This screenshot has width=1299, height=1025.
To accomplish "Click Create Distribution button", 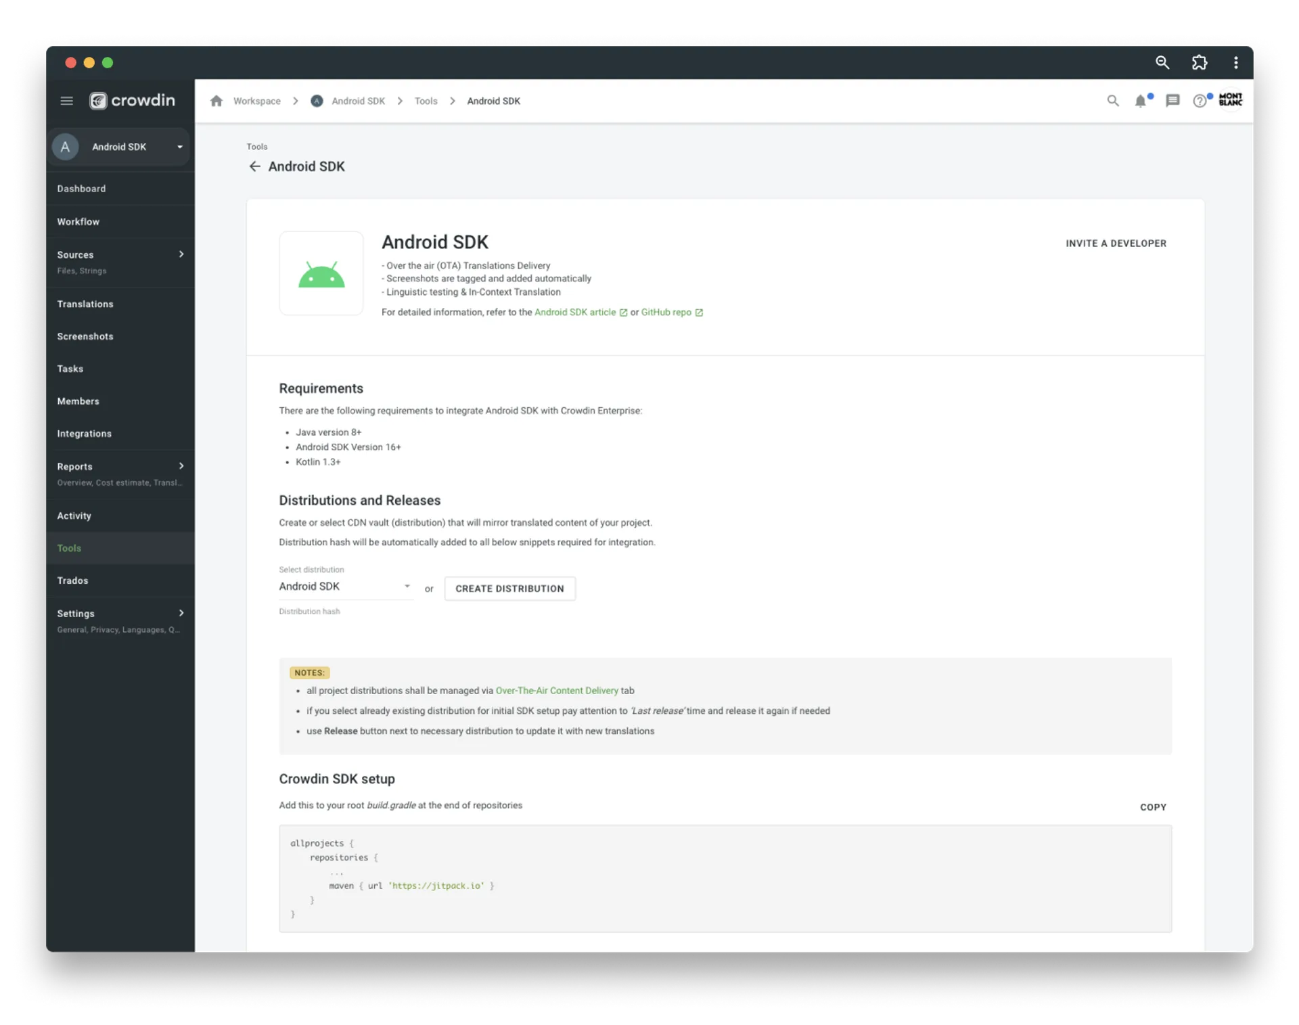I will tap(509, 589).
